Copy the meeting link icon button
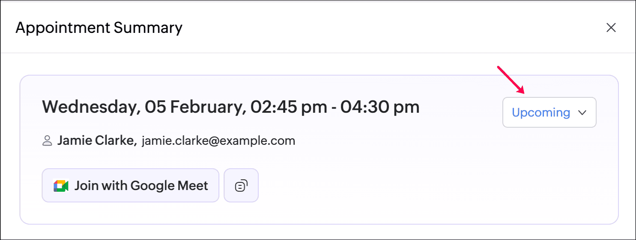The width and height of the screenshot is (636, 240). pos(241,185)
